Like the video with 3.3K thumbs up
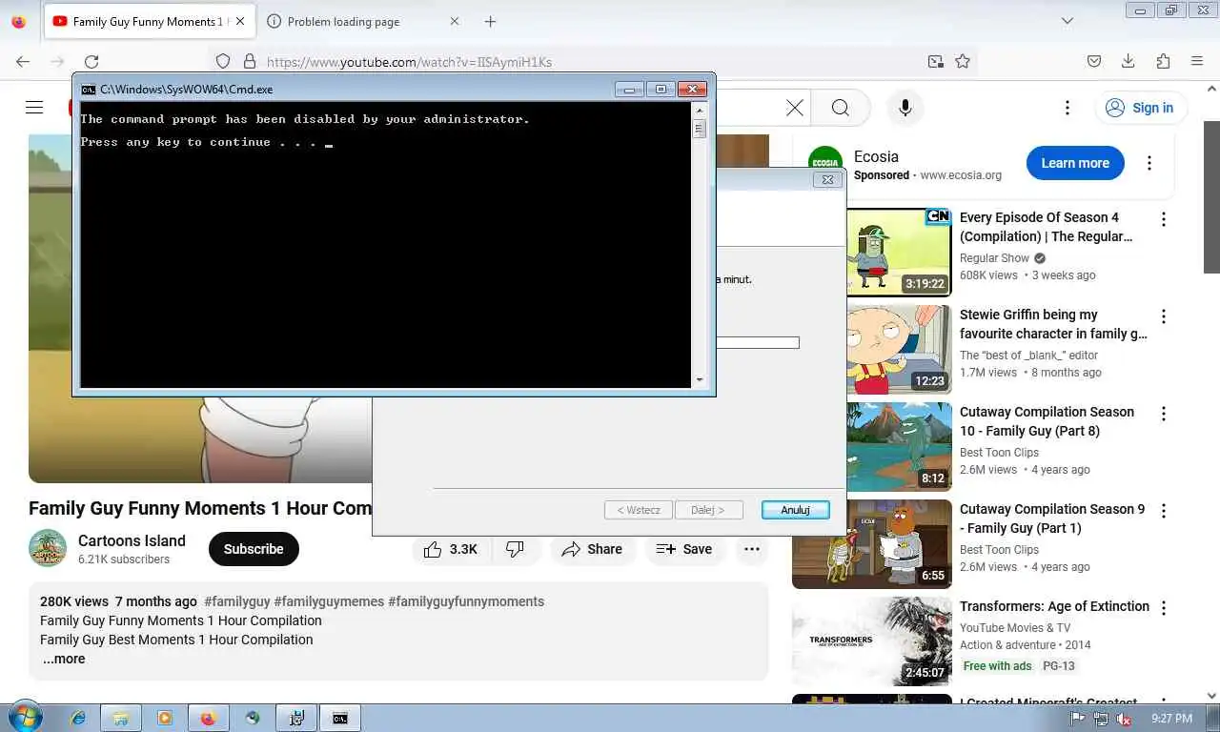Screen dimensions: 1220x732 pyautogui.click(x=451, y=549)
